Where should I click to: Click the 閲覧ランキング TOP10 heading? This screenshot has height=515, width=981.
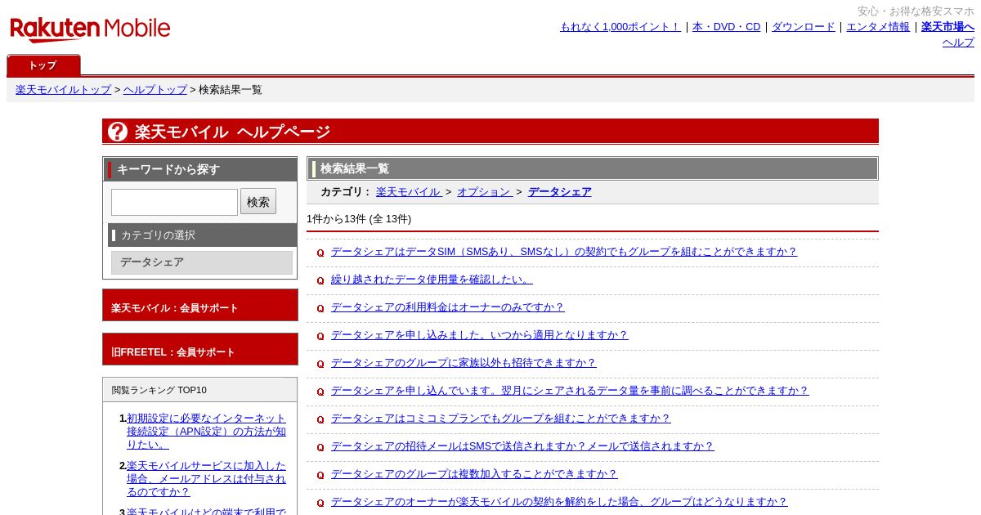pos(159,390)
